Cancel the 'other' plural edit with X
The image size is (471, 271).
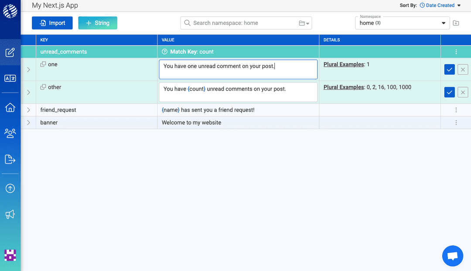(463, 92)
